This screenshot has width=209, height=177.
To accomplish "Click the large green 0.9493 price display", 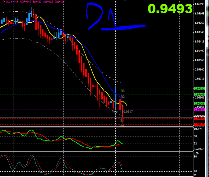I will pos(170,9).
